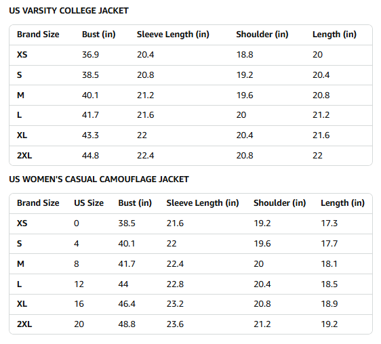
Task: Click shoulder value 20.4 in varsity XL row
Action: click(x=245, y=135)
